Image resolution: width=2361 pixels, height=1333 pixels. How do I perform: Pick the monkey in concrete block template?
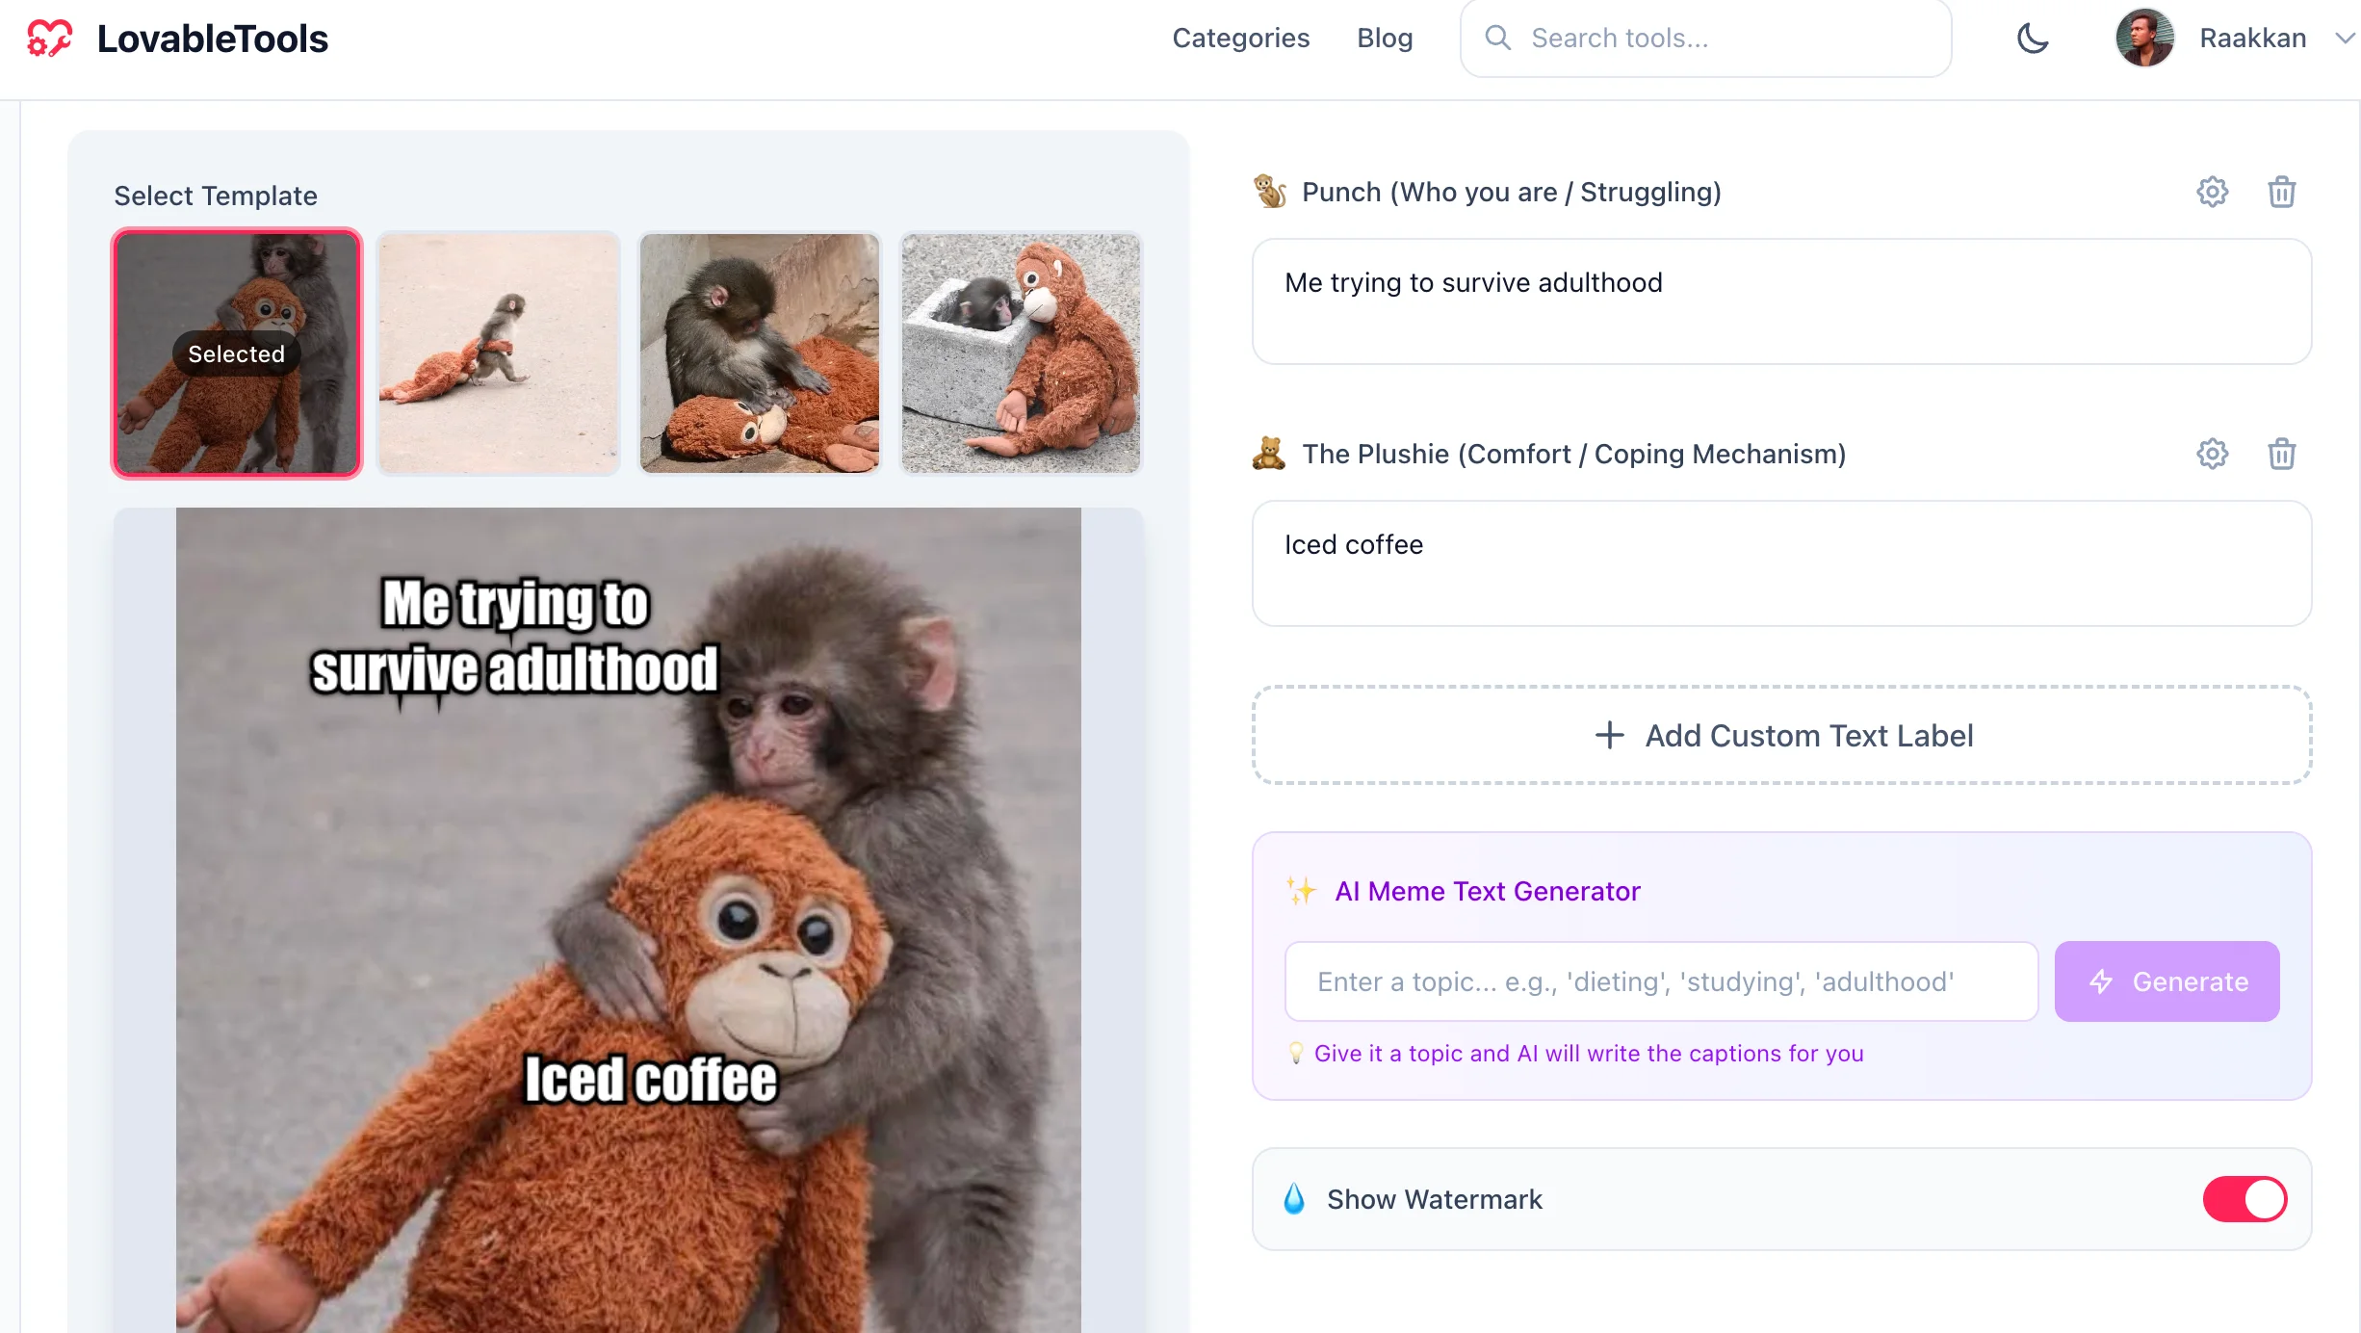[x=1021, y=353]
